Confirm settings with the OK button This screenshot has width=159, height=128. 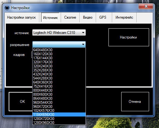[x=21, y=102]
